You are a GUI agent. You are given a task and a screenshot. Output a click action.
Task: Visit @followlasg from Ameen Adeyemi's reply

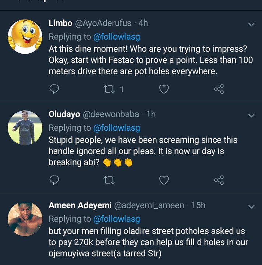[x=117, y=219]
